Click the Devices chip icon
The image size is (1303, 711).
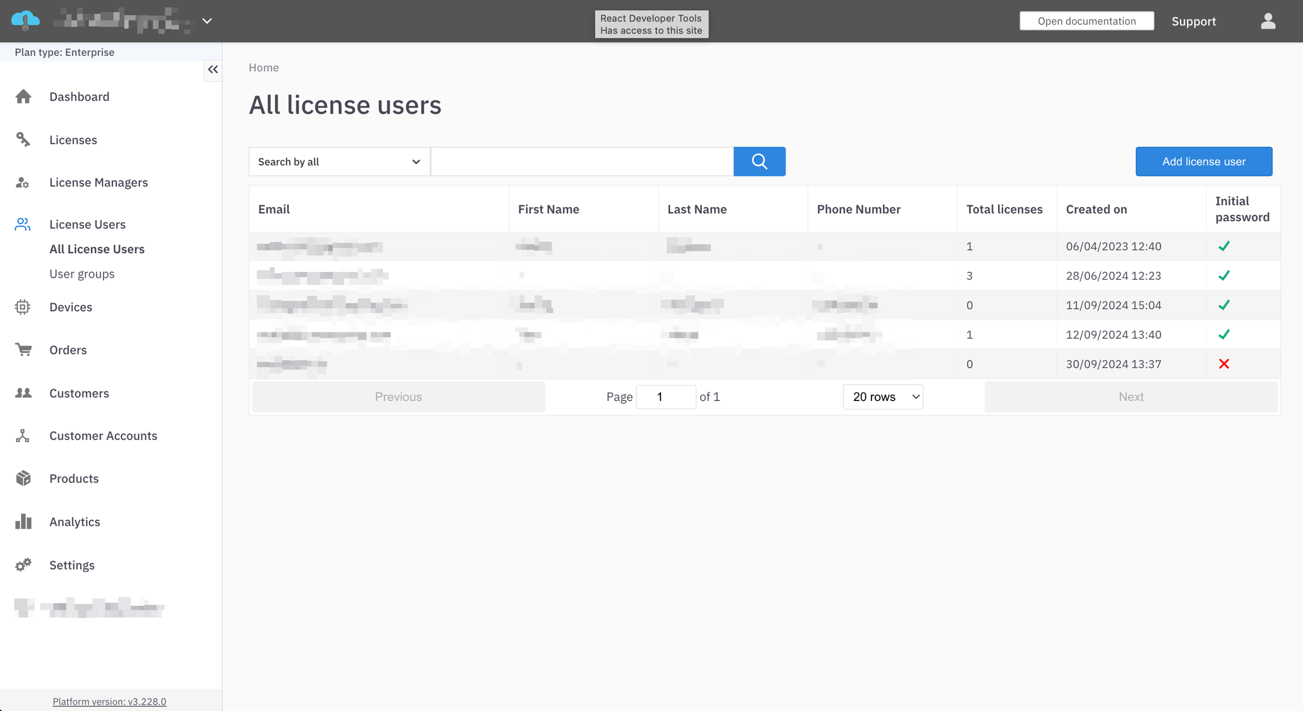click(23, 307)
